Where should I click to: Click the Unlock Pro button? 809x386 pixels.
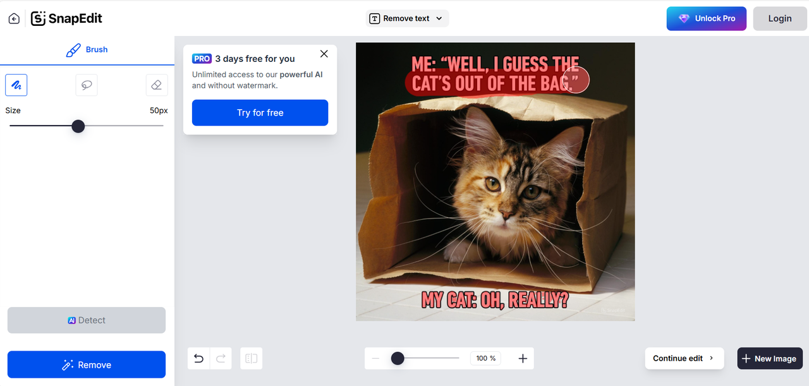706,18
